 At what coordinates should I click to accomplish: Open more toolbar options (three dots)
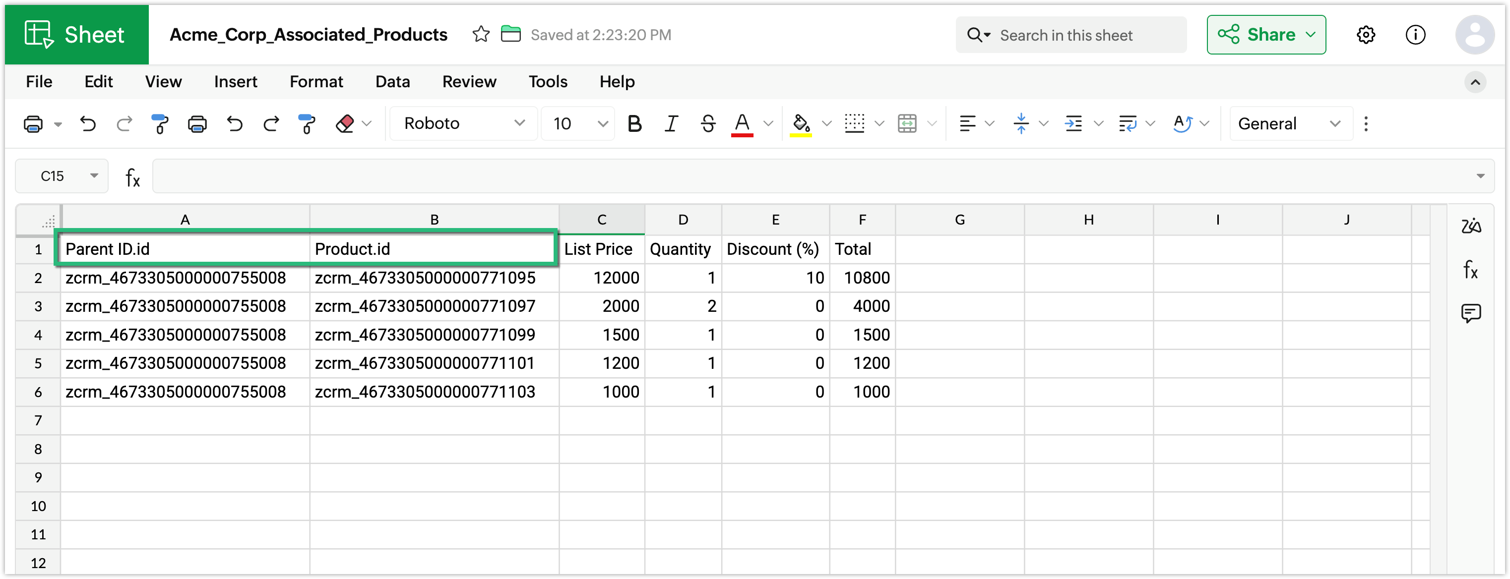pyautogui.click(x=1366, y=123)
